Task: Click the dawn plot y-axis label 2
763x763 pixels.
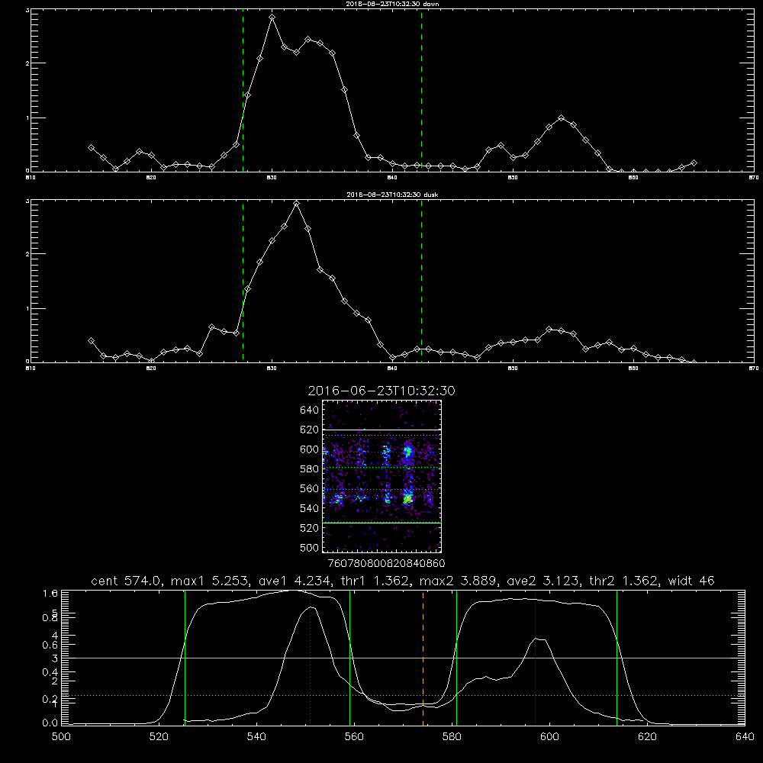Action: [27, 63]
